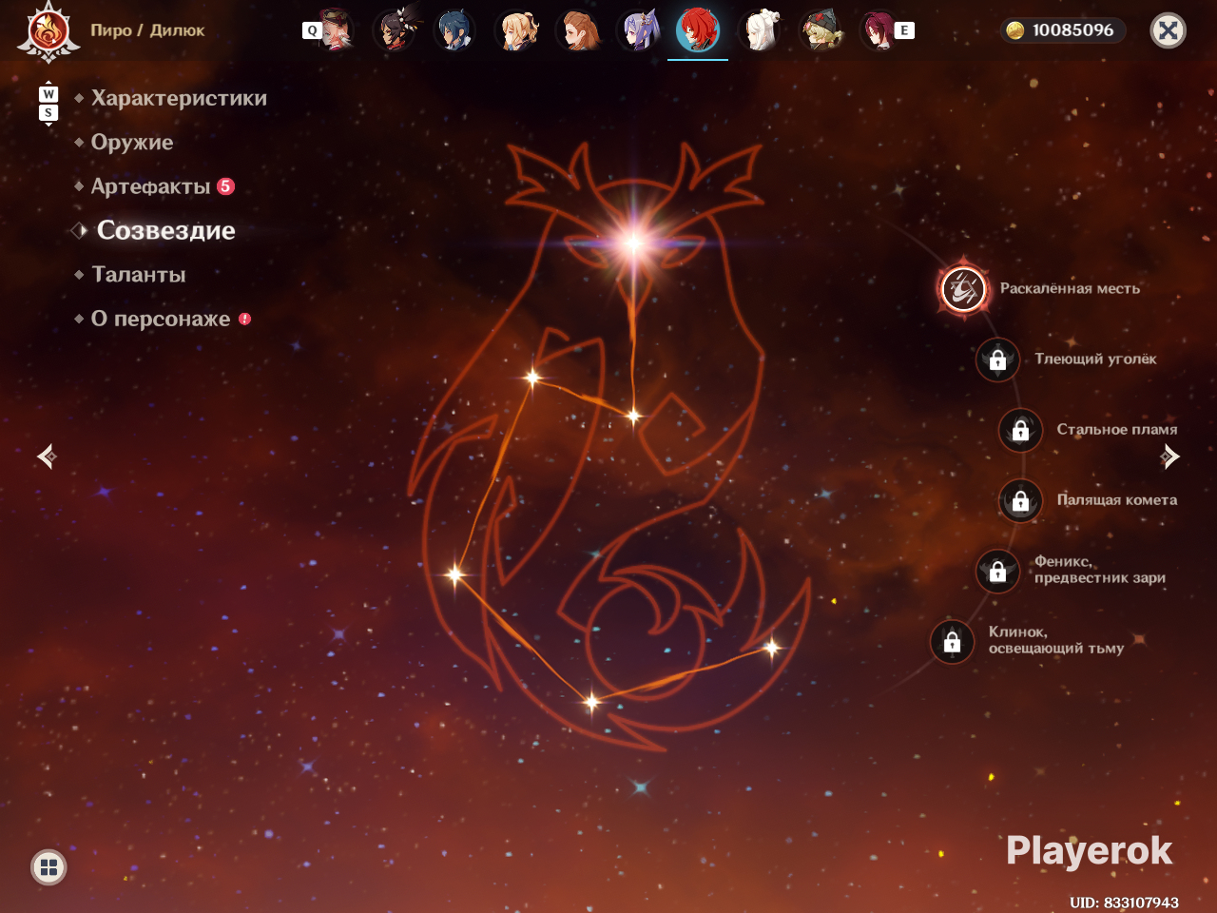The width and height of the screenshot is (1217, 913).
Task: Click the locked Тлеющий уголёк constellation icon
Action: click(998, 359)
